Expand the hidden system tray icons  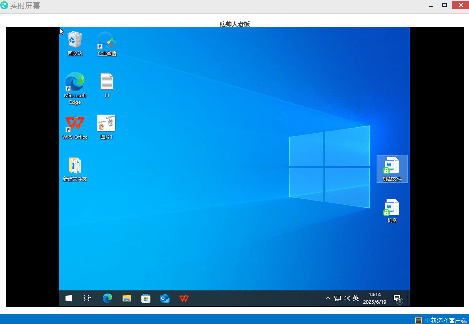pyautogui.click(x=328, y=298)
